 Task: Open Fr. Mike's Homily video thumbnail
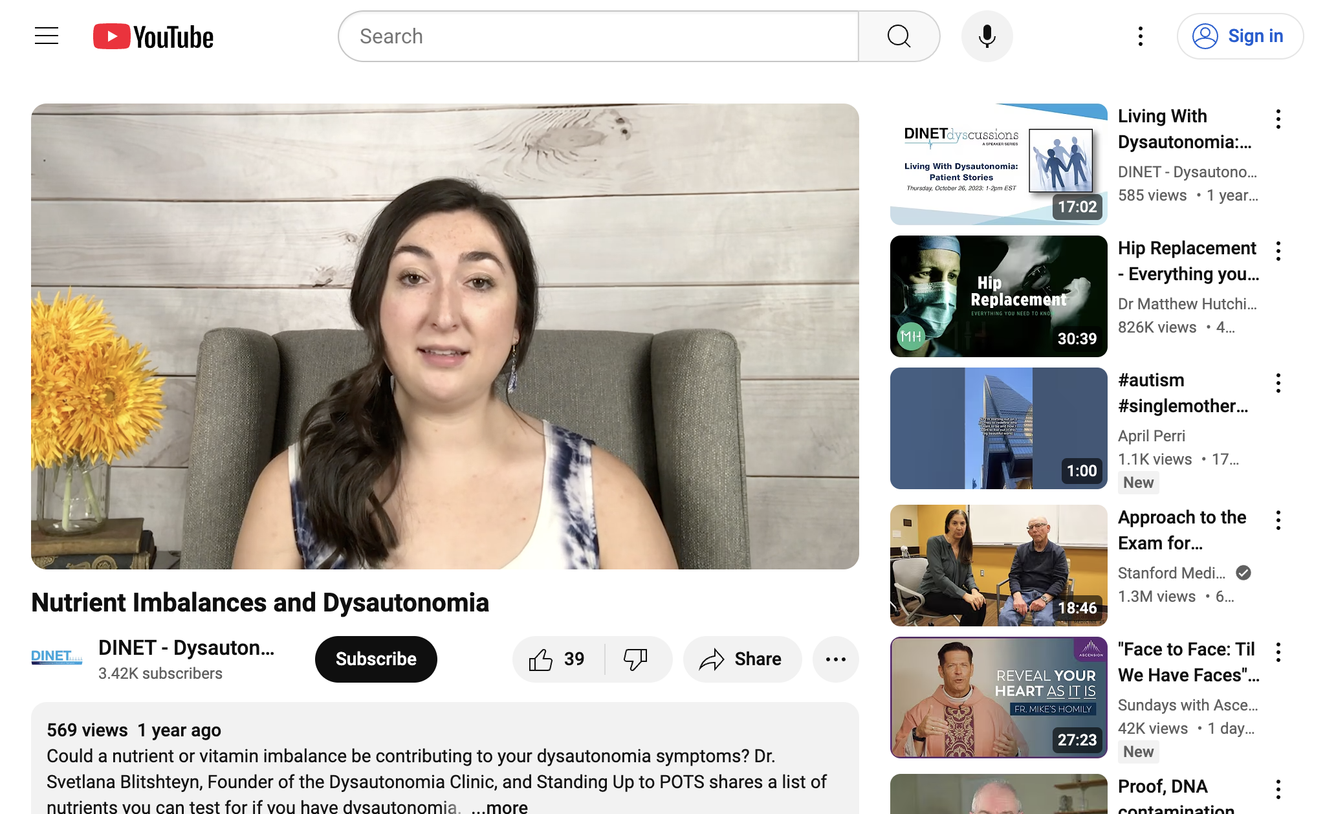998,698
